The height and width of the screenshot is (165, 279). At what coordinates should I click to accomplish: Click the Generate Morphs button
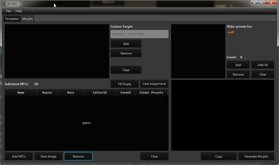[256, 156]
